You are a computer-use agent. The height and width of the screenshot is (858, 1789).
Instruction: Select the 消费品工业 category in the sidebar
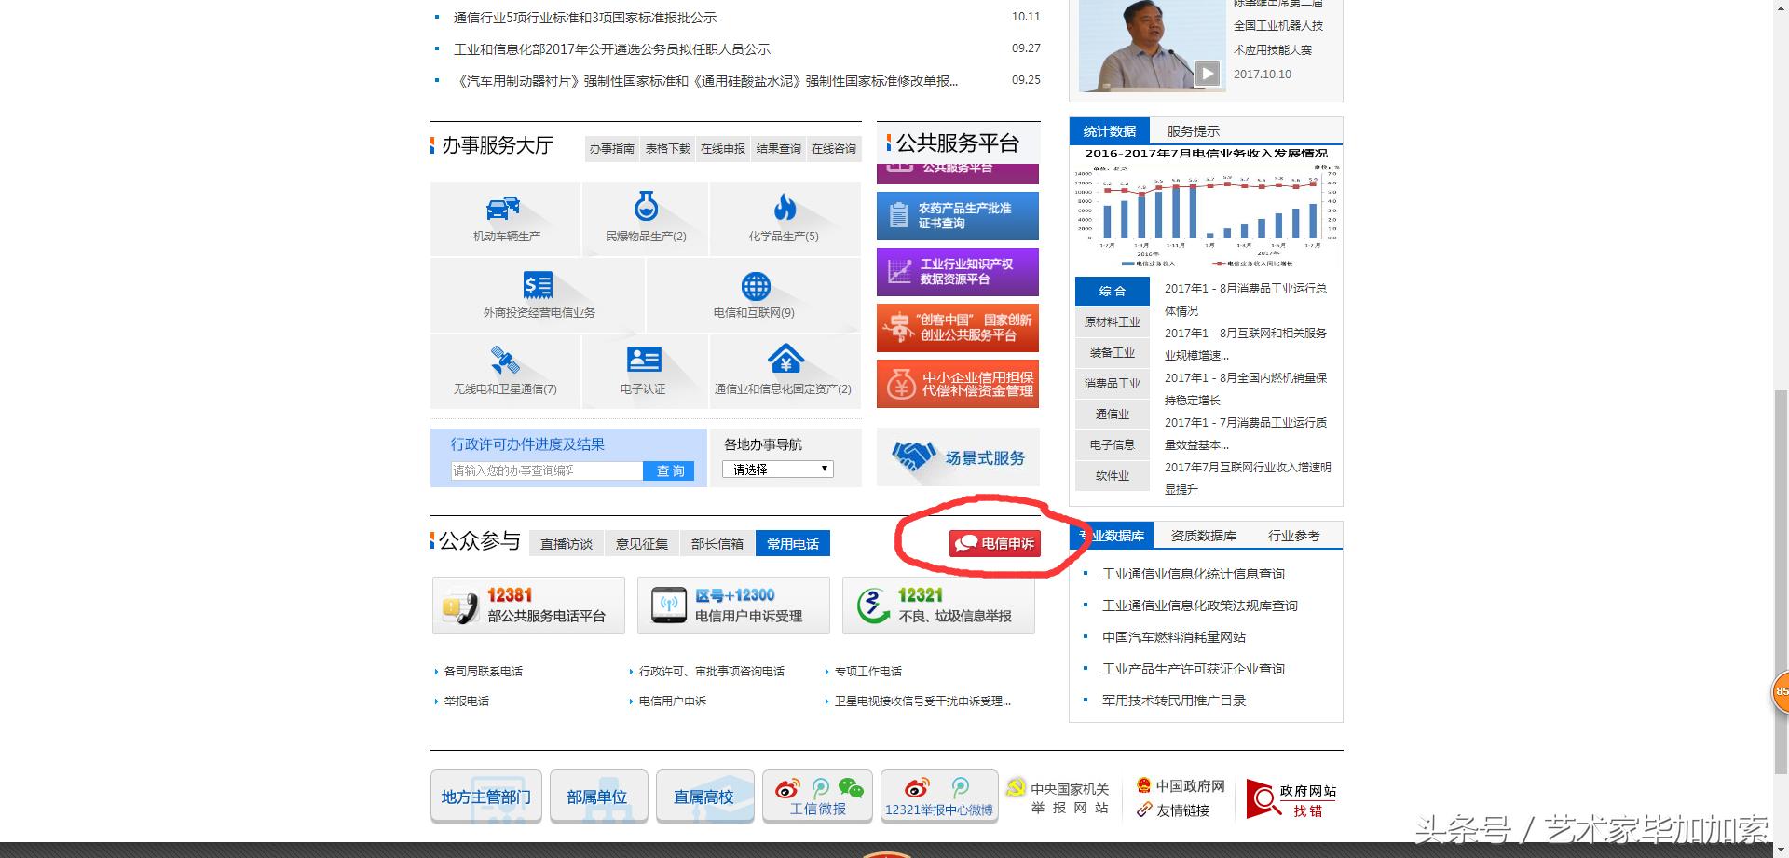coord(1112,382)
